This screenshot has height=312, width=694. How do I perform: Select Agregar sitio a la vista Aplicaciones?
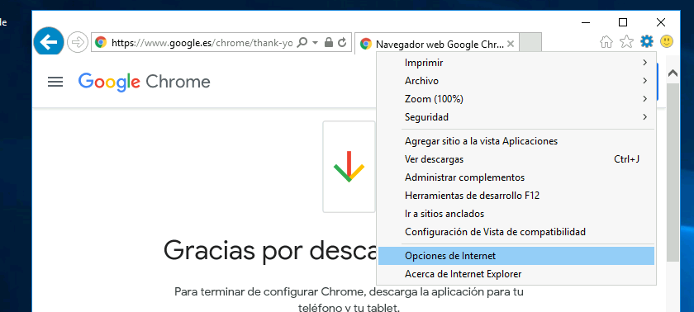[516, 141]
